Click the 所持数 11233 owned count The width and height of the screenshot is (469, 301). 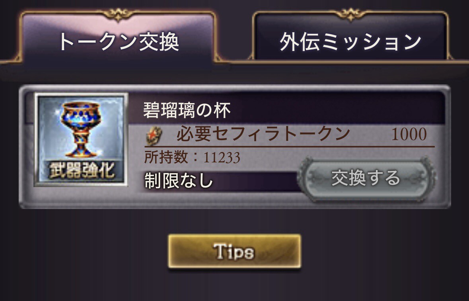[192, 157]
